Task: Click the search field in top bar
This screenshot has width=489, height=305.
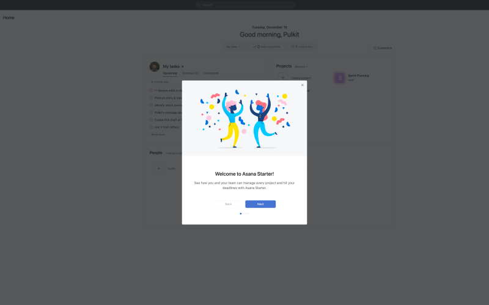Action: (x=245, y=5)
